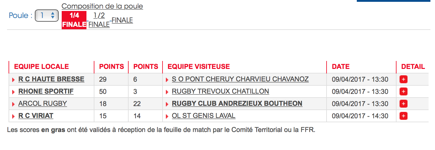
Task: Open RHONE SPORTIF team link
Action: [46, 91]
